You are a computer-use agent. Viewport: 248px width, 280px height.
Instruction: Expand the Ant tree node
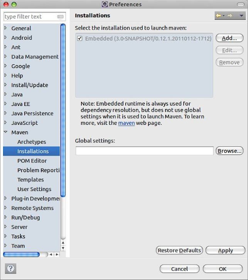5,47
